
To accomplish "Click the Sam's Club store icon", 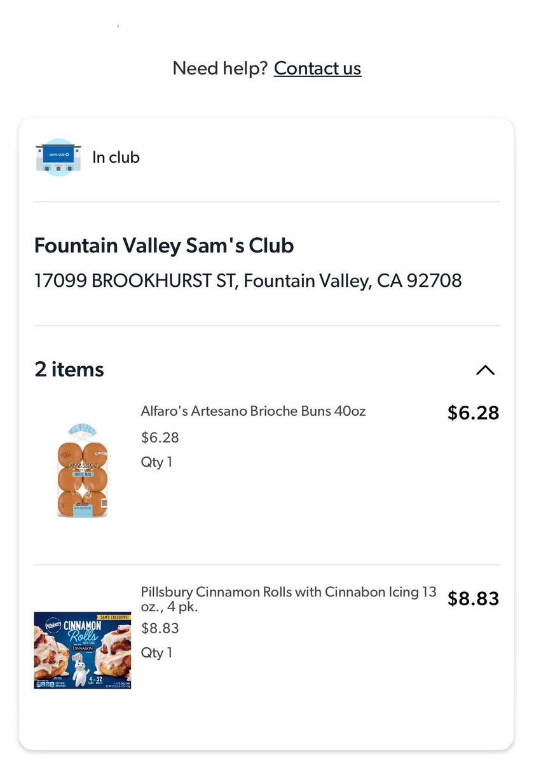I will tap(58, 157).
